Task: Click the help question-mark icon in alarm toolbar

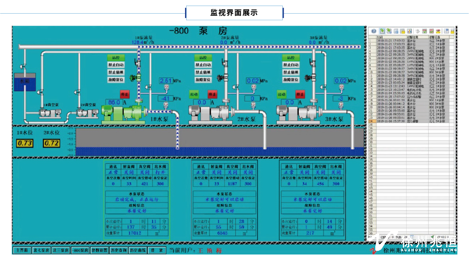Action: (x=373, y=31)
